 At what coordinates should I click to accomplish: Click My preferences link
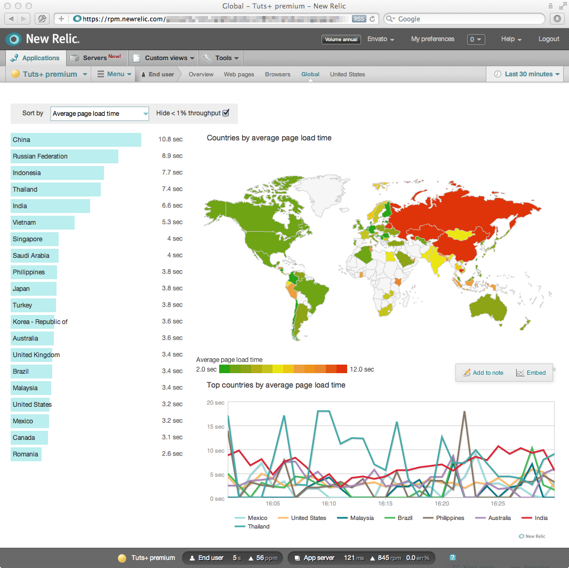[x=432, y=39]
